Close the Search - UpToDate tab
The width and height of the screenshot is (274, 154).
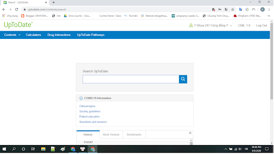46,3
